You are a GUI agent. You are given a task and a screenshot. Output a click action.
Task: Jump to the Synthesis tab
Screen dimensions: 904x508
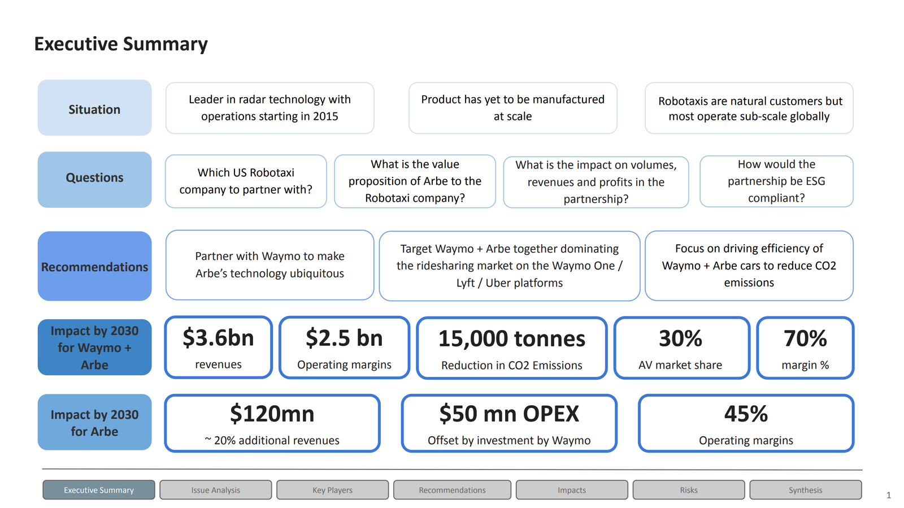[805, 490]
